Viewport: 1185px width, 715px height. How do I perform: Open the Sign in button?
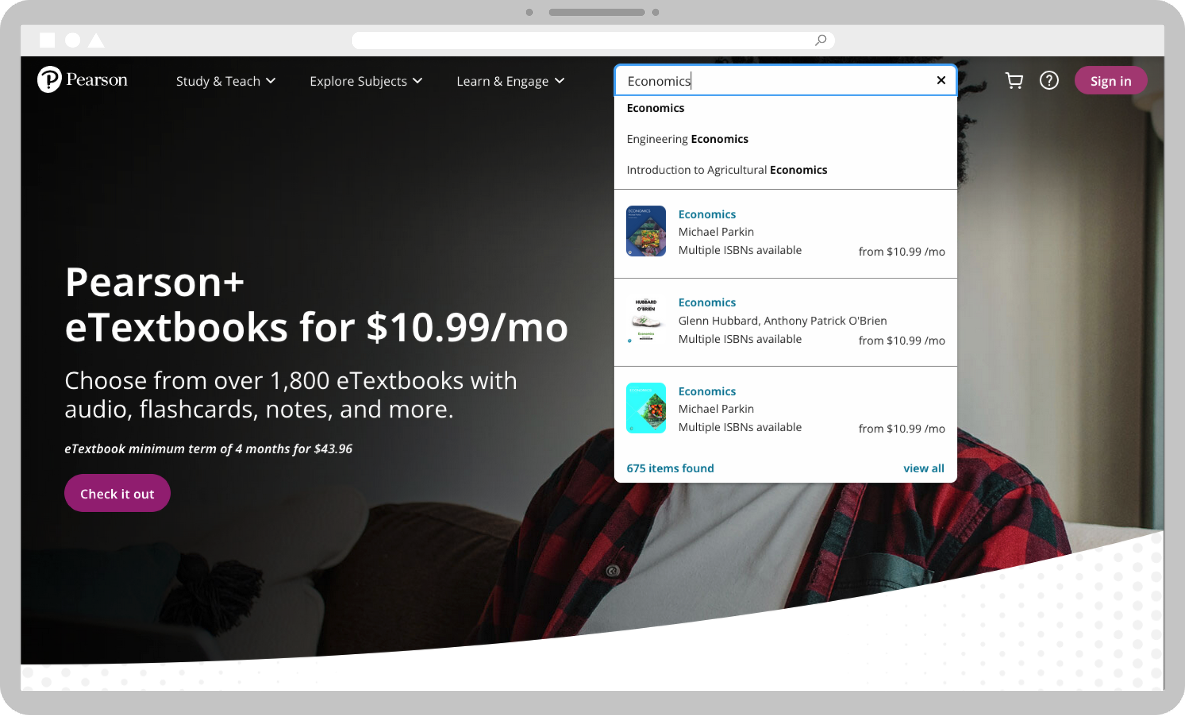(1111, 81)
